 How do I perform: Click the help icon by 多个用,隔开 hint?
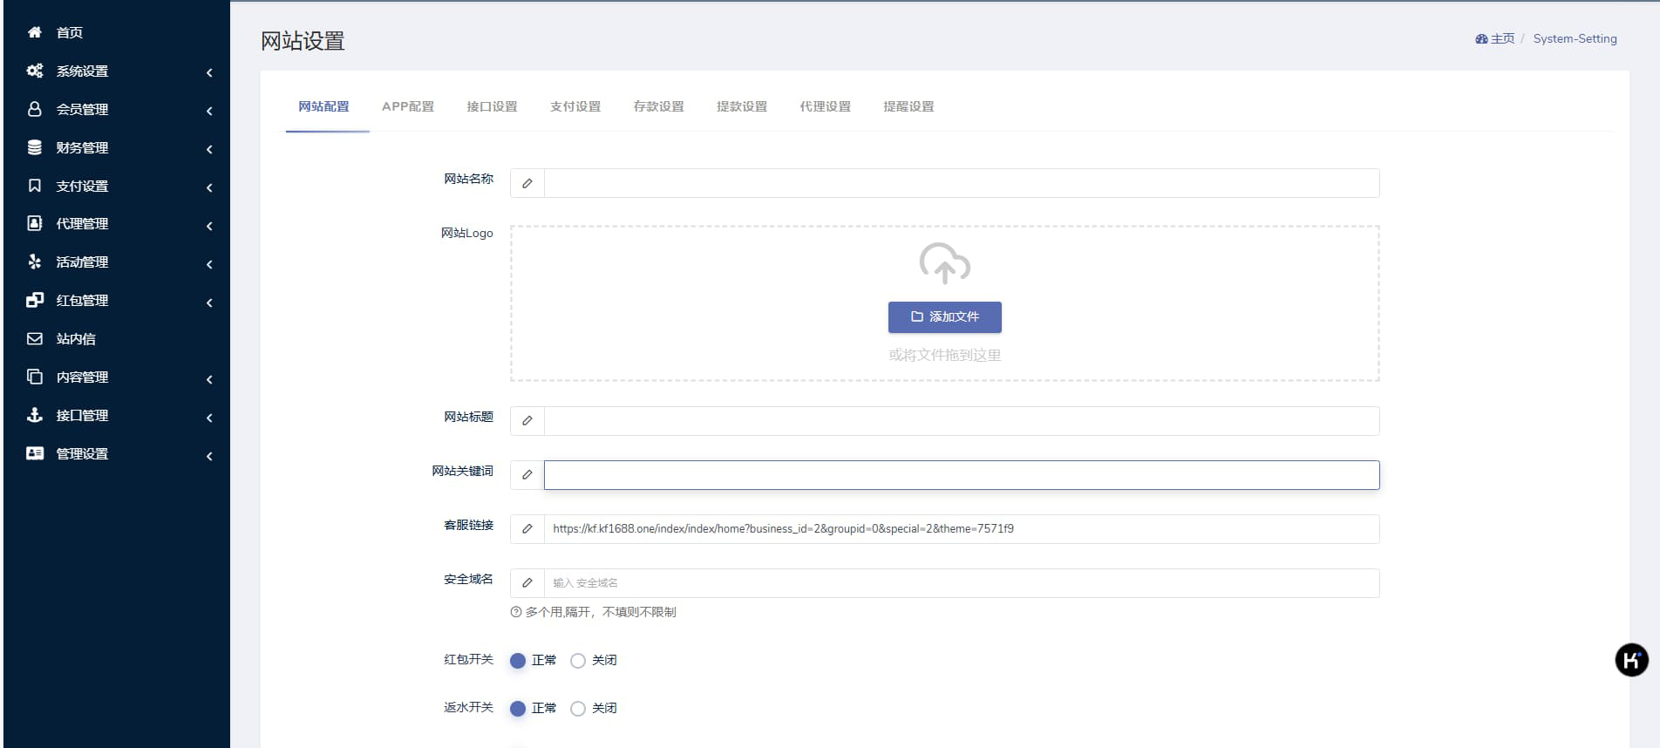[x=516, y=612]
